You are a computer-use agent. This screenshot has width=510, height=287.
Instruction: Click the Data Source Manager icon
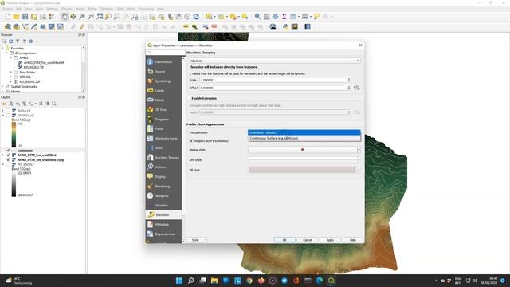click(x=7, y=27)
